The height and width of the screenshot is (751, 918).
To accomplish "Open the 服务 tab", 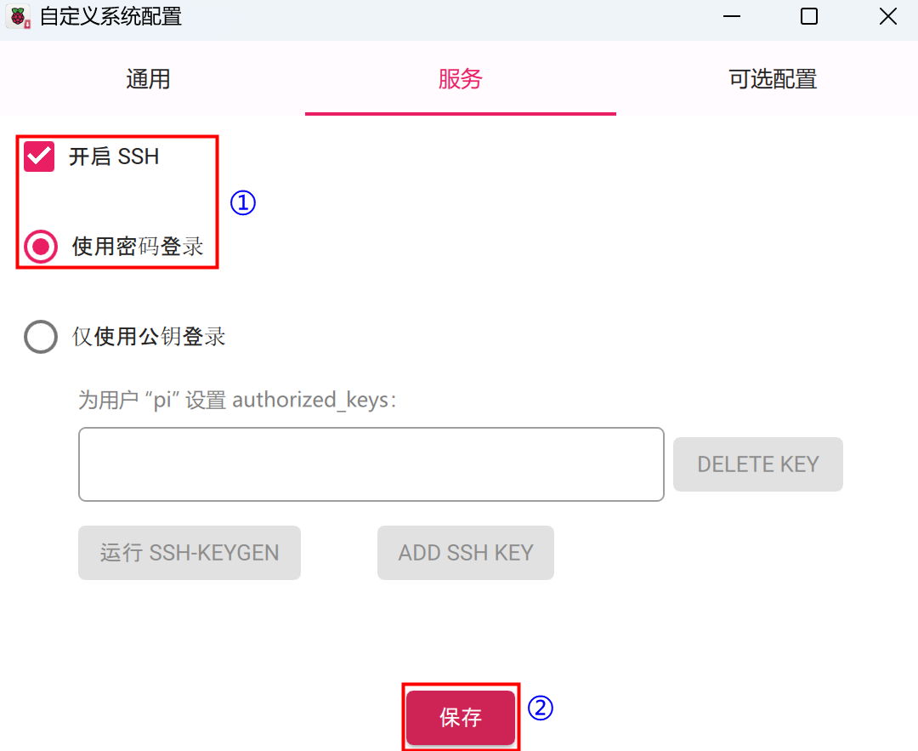I will tap(460, 79).
